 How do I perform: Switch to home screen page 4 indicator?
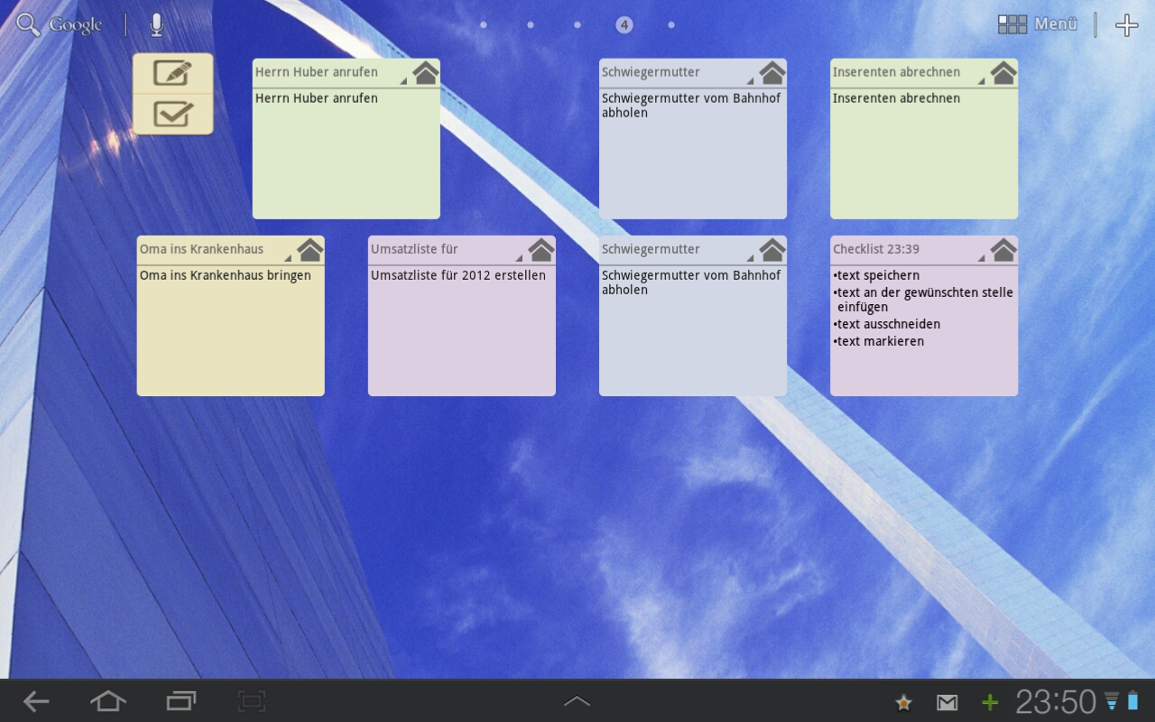point(624,24)
